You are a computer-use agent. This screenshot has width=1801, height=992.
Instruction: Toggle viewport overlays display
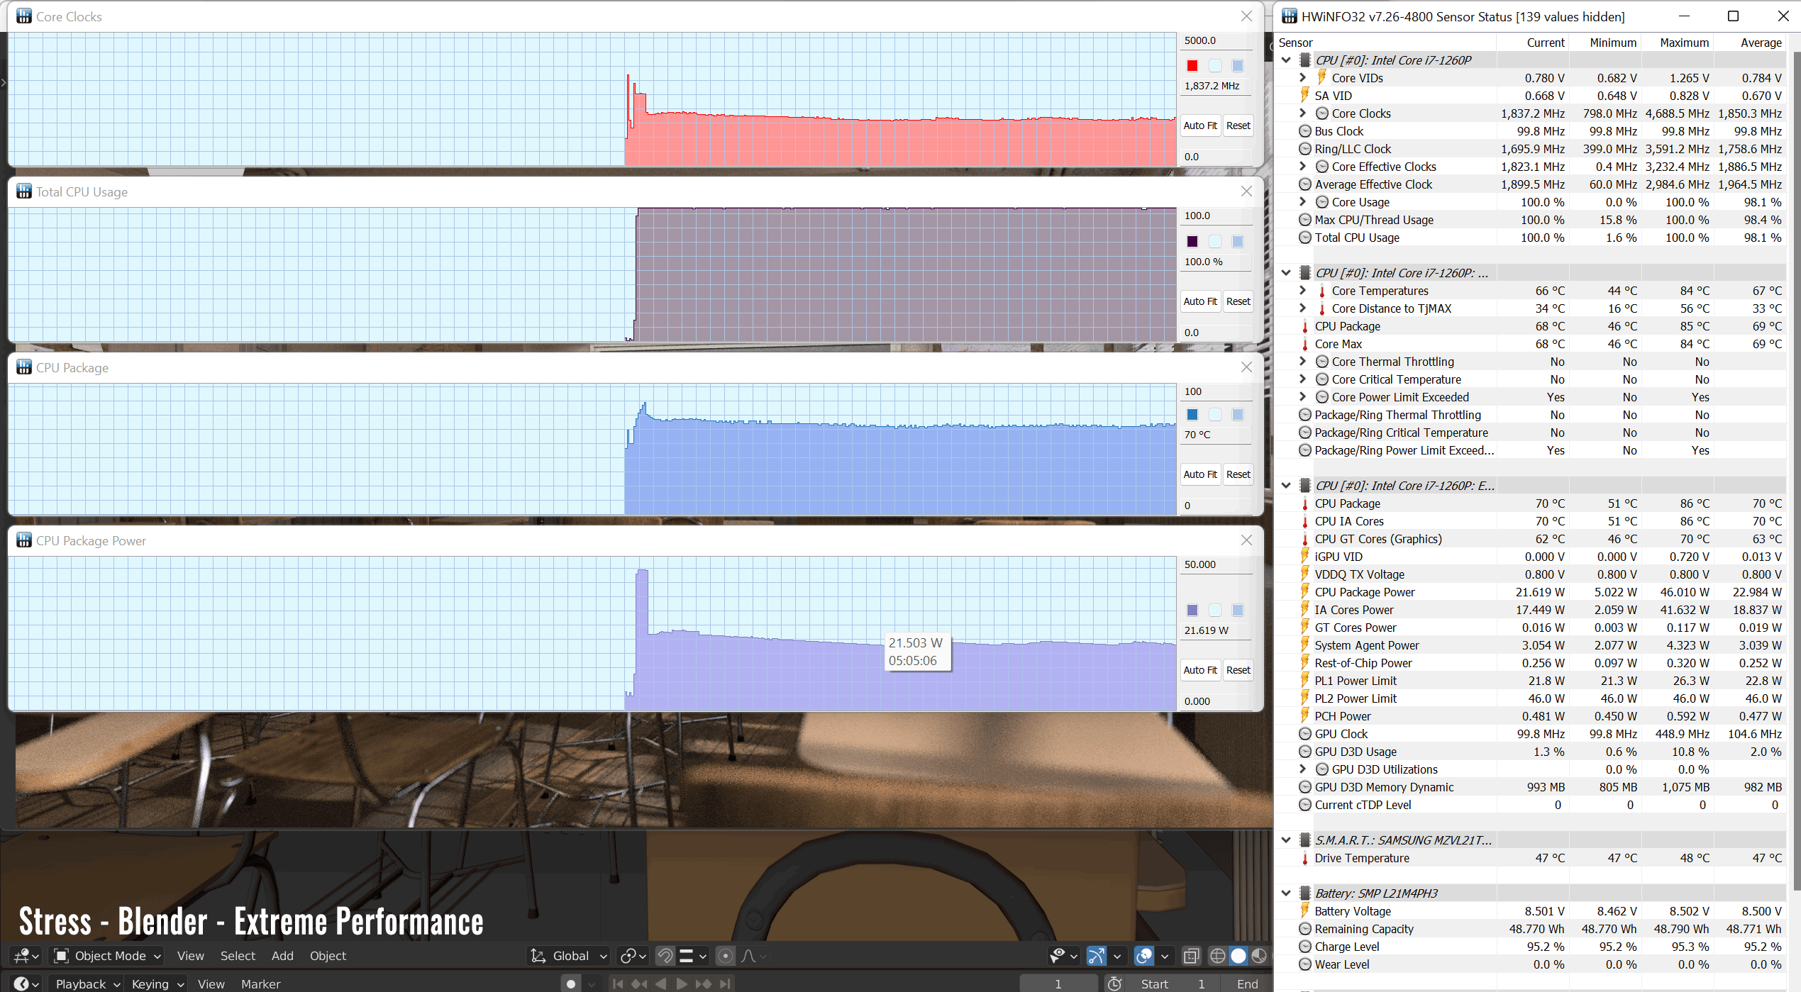click(x=1143, y=956)
